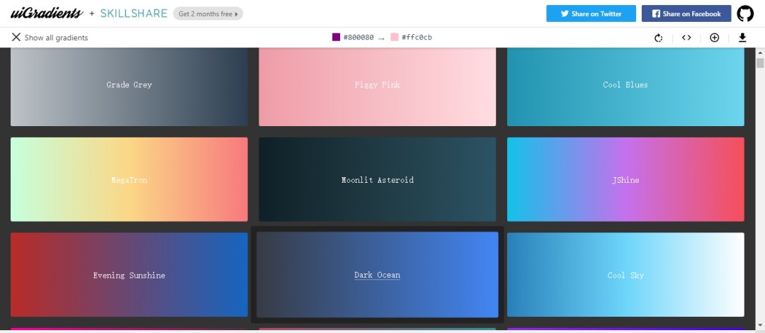Choose the JShine gradient card
The image size is (765, 333).
pyautogui.click(x=625, y=179)
